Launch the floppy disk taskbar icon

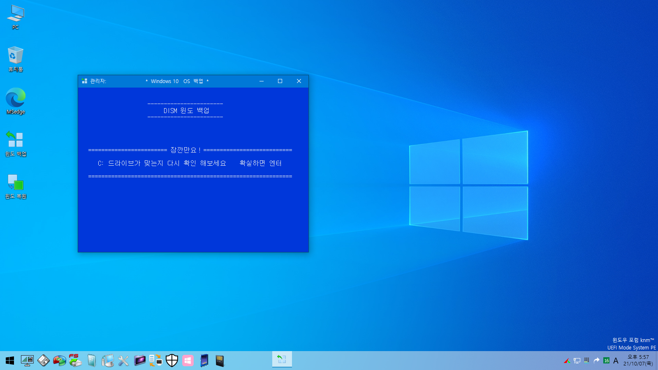coord(43,361)
